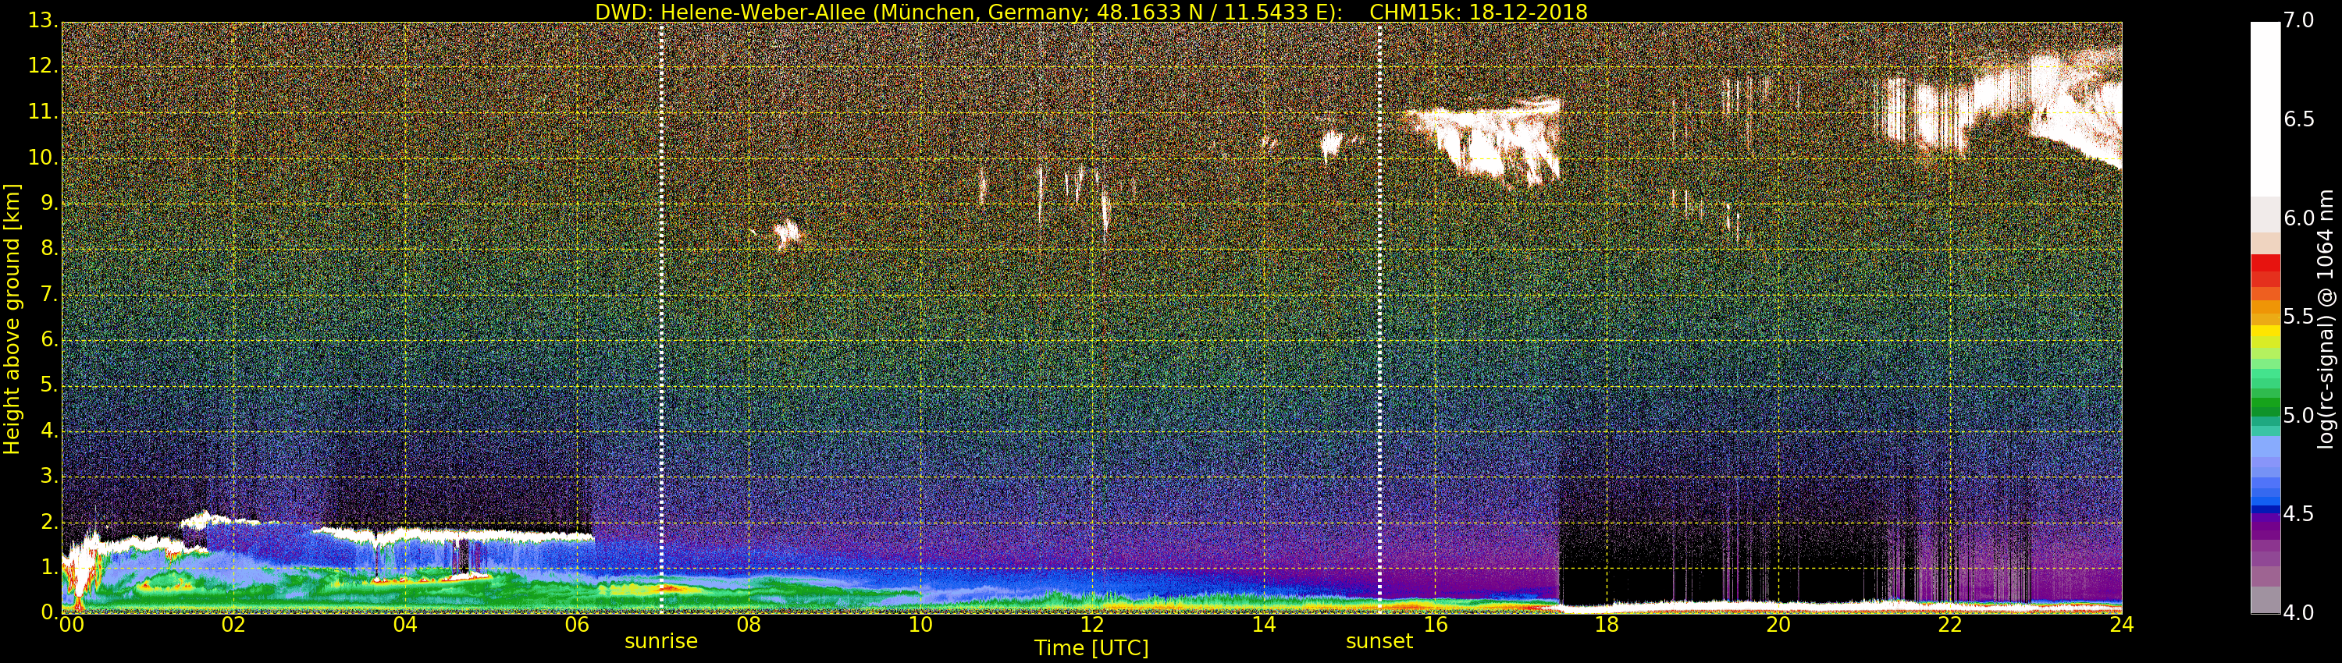
Task: Click the height tick '3.'
Action: tap(49, 476)
